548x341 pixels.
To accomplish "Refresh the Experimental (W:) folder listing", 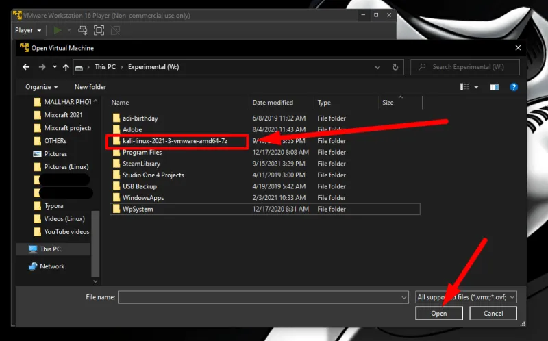I will tap(397, 67).
